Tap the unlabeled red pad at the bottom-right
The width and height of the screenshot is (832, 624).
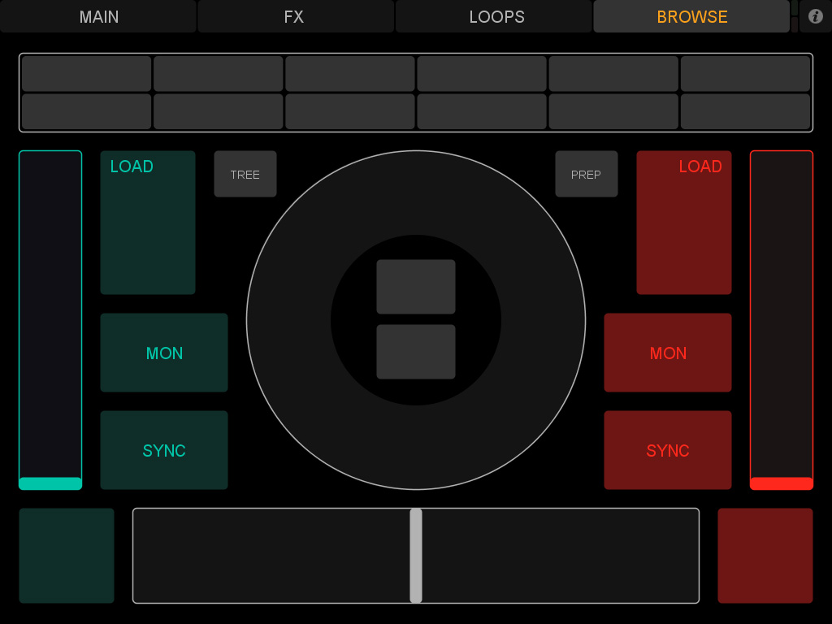(765, 556)
